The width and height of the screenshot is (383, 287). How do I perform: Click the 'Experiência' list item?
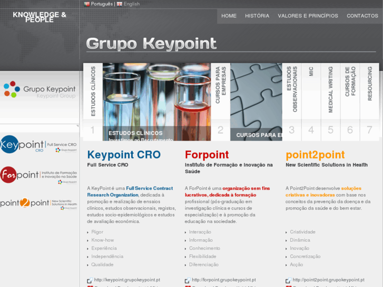(x=104, y=248)
